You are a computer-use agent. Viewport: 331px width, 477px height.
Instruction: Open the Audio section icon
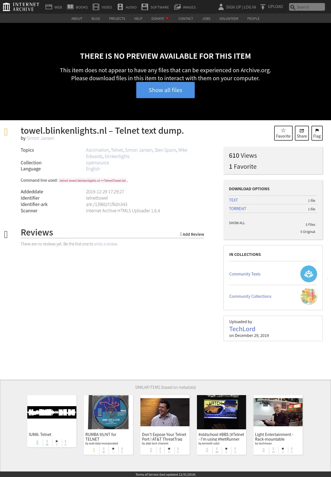[x=120, y=7]
